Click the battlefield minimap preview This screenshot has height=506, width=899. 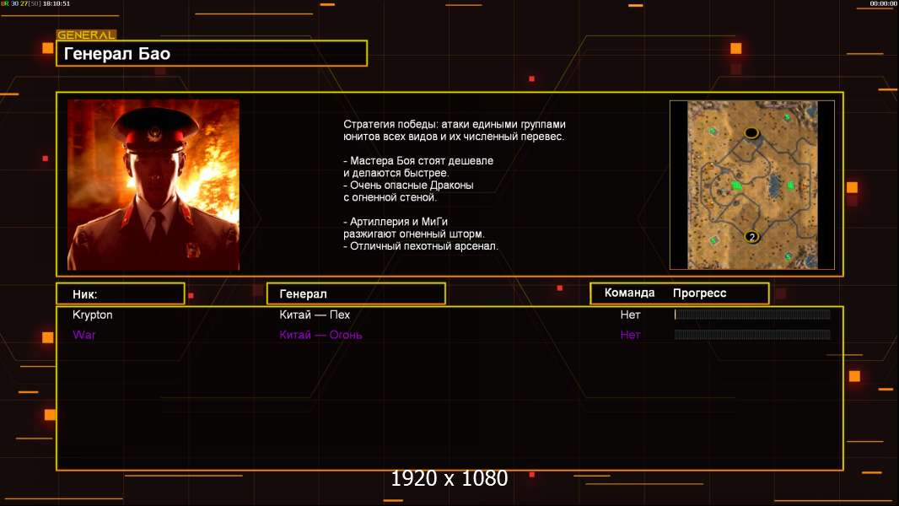coord(751,185)
